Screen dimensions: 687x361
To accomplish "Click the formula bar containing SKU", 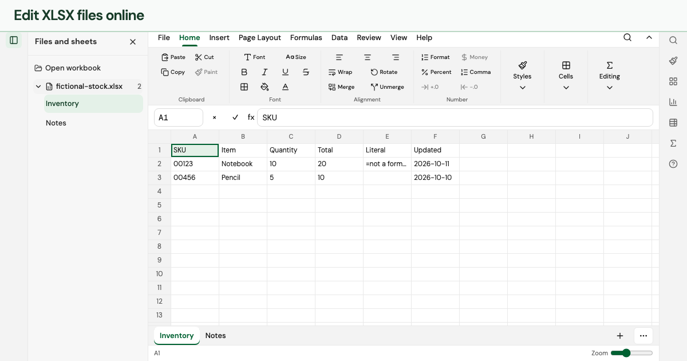I will point(455,117).
